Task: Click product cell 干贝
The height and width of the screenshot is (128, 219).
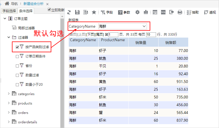Action: click(x=113, y=66)
